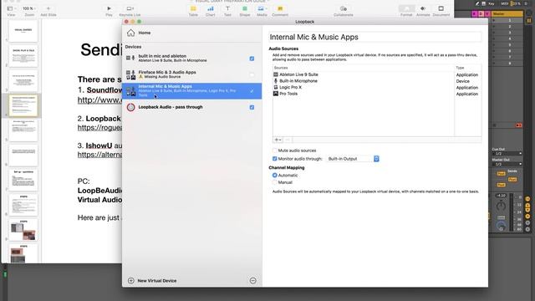The width and height of the screenshot is (535, 301).
Task: Insert a Chart from Keynote toolbar
Action: (211, 11)
